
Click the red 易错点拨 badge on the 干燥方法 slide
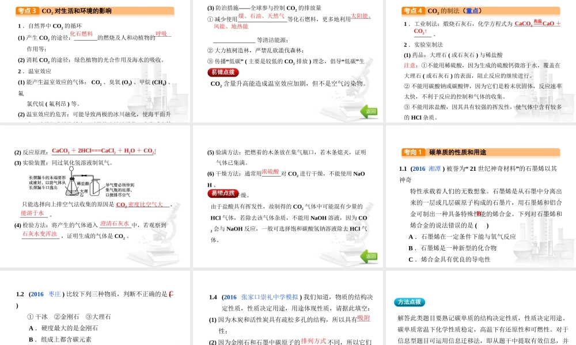click(223, 193)
